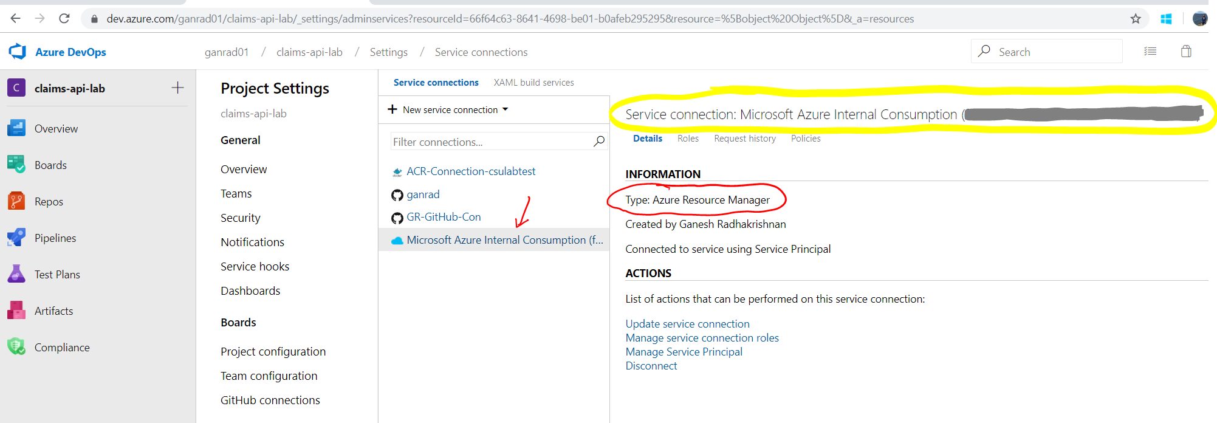1217x423 pixels.
Task: Open Team configuration settings
Action: pos(269,376)
